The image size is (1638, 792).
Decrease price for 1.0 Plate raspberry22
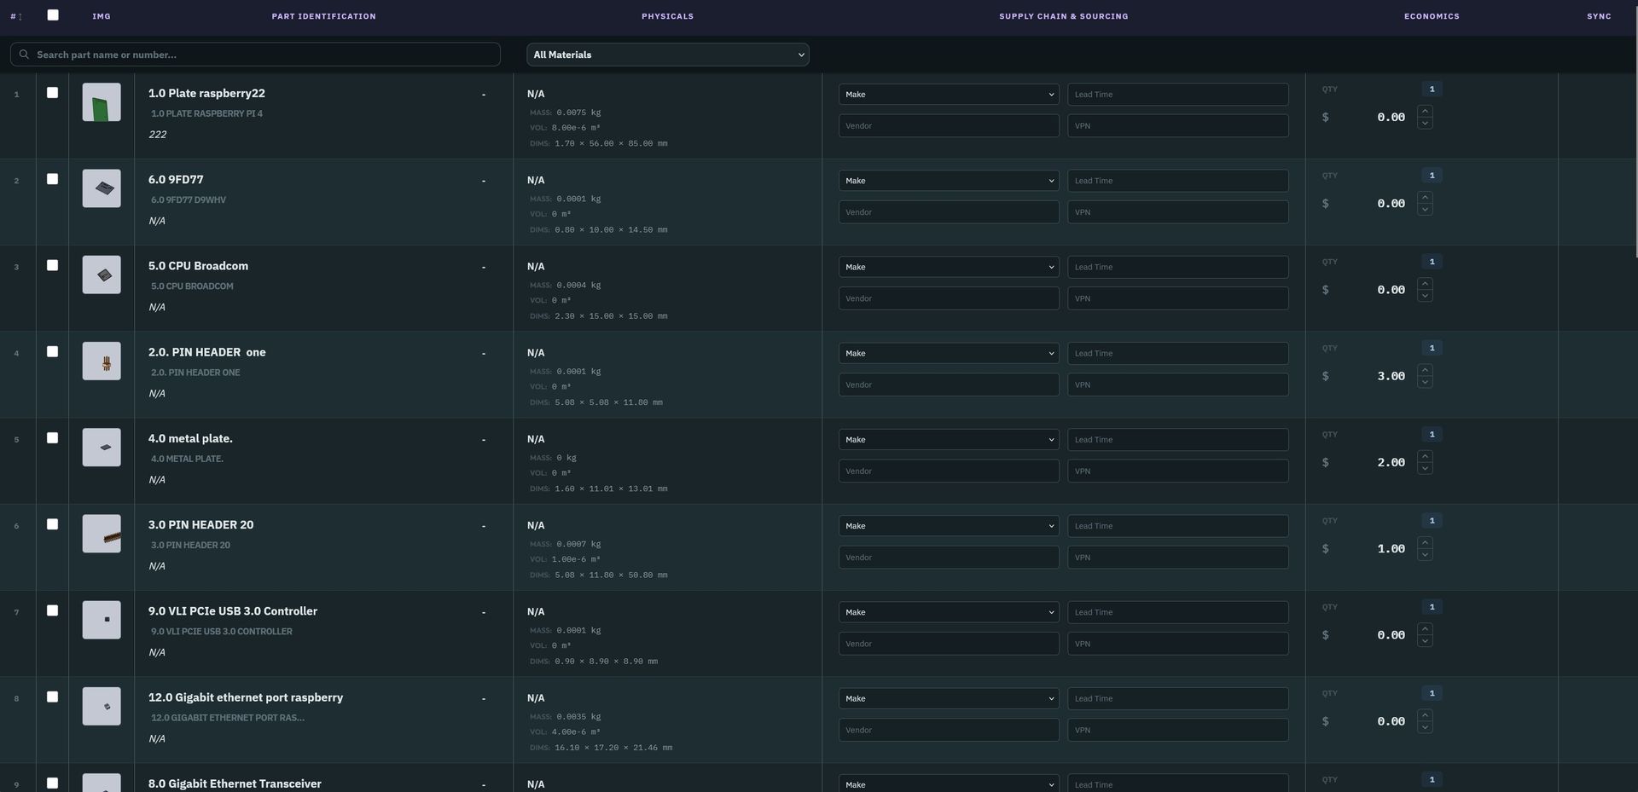point(1425,124)
